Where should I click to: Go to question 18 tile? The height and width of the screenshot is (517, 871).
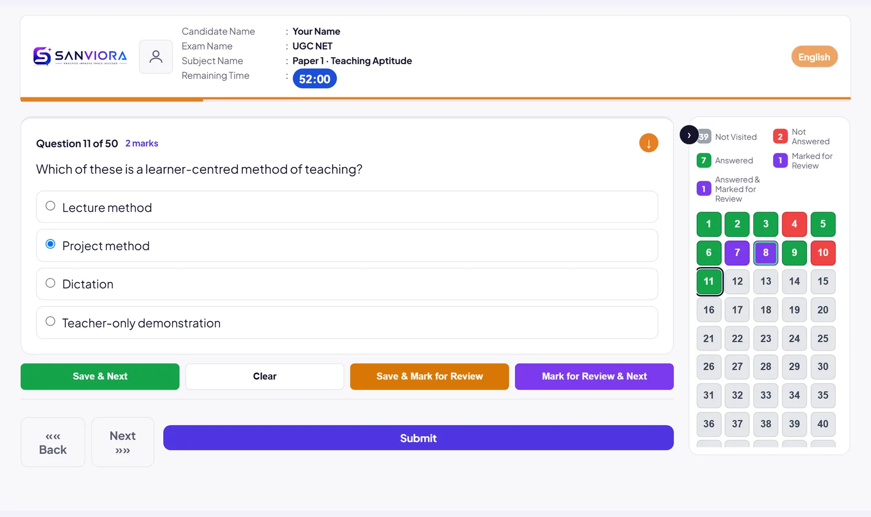(766, 310)
